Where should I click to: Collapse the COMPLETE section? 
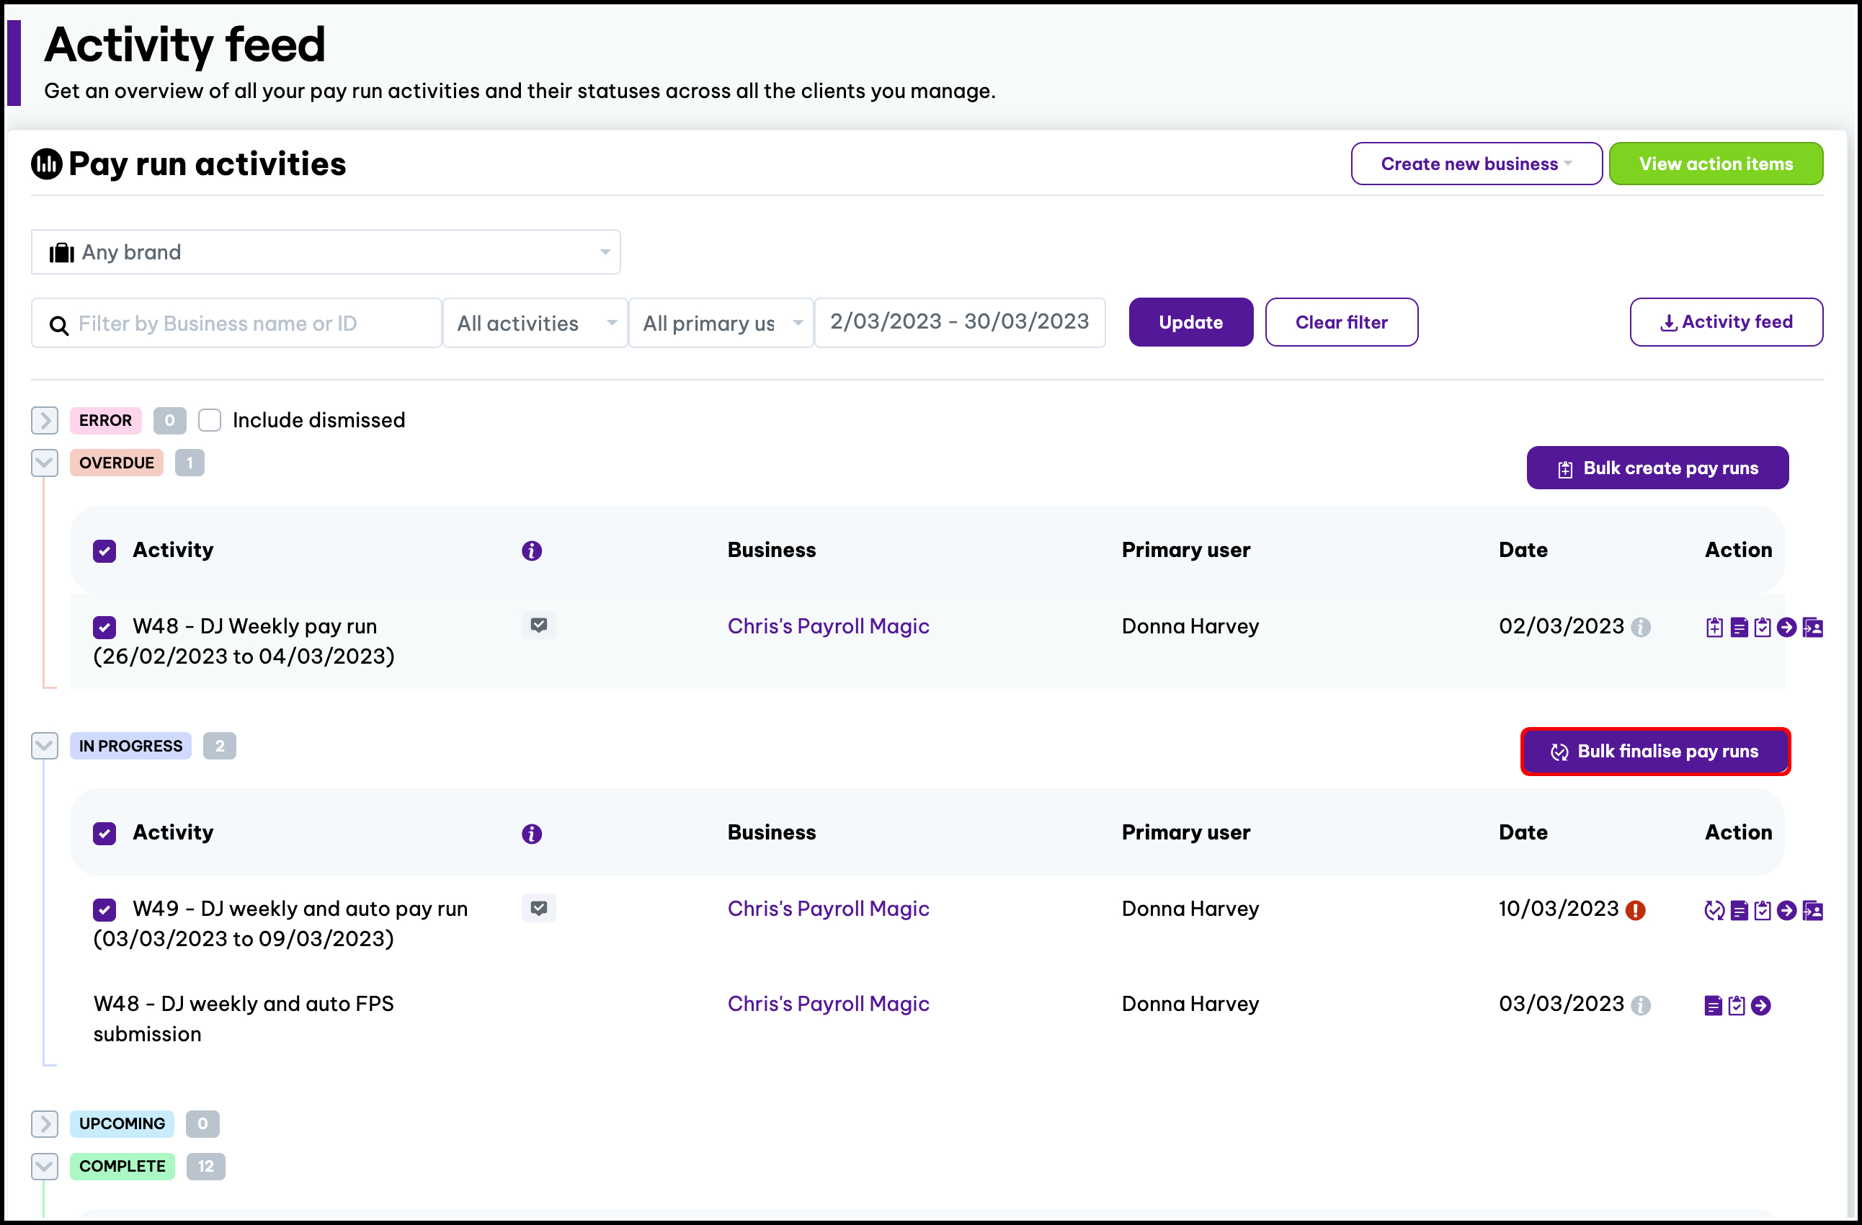tap(45, 1167)
